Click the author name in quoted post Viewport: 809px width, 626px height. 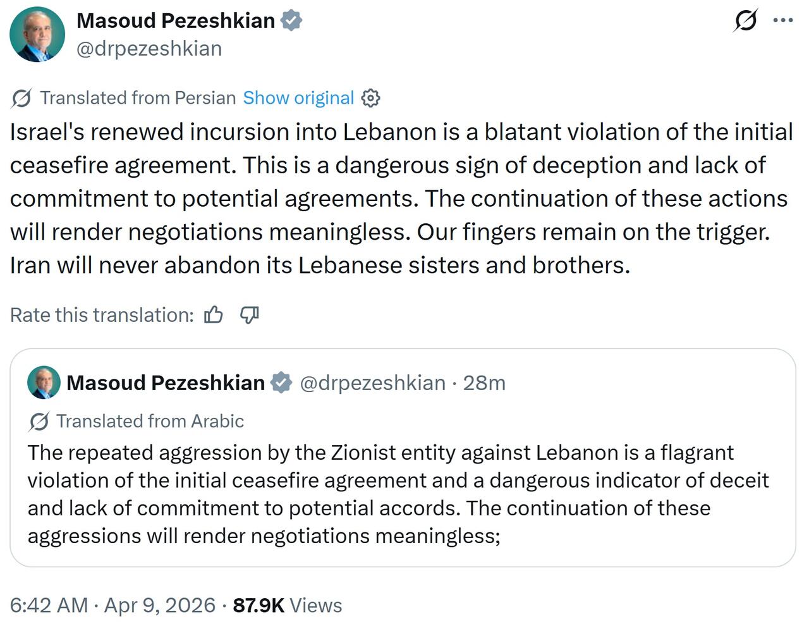(166, 383)
